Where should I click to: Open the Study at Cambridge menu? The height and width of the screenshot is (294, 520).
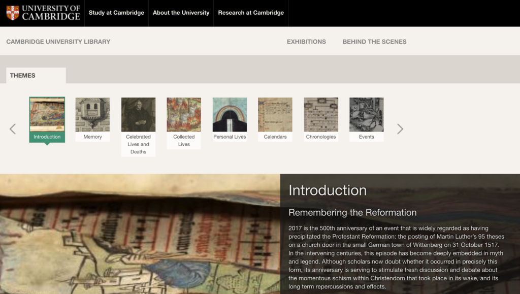click(116, 13)
